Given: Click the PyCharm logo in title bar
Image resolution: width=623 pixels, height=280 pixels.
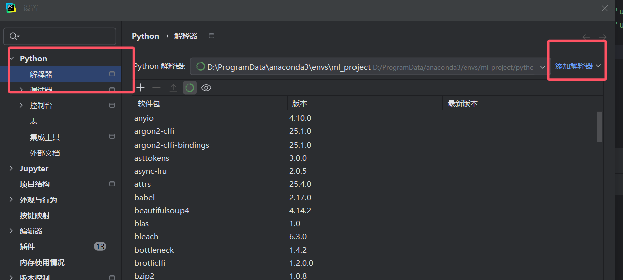Looking at the screenshot, I should tap(10, 8).
